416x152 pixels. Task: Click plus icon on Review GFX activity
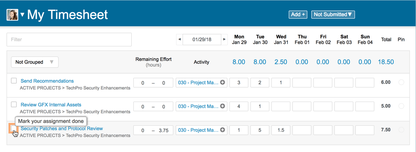pyautogui.click(x=223, y=106)
